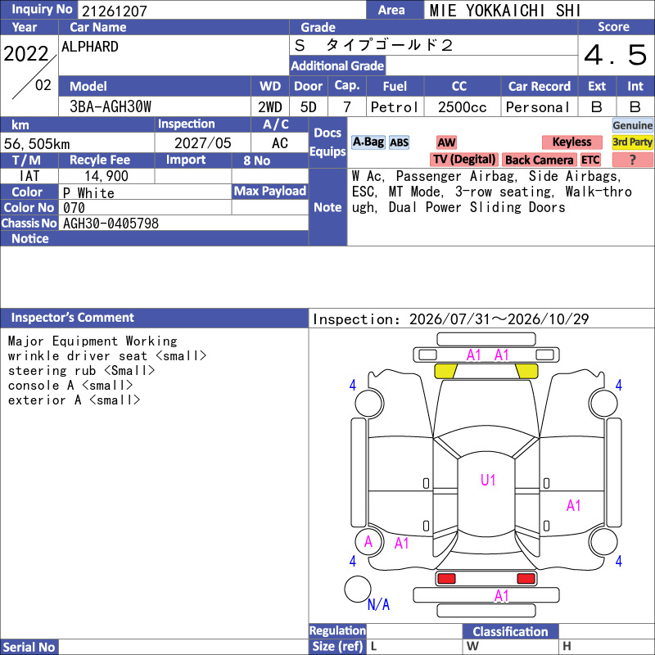
Task: Click the right yellow headlight in the diagram
Action: pyautogui.click(x=526, y=371)
